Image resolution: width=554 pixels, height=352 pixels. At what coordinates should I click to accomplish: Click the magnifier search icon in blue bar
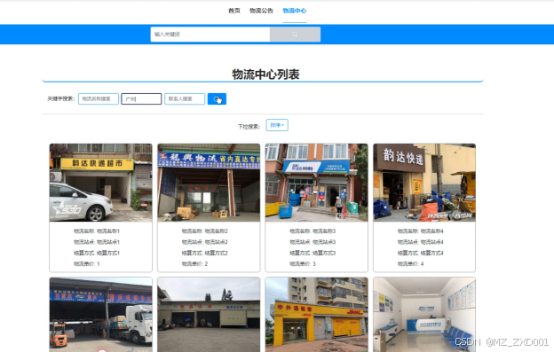[x=295, y=35]
